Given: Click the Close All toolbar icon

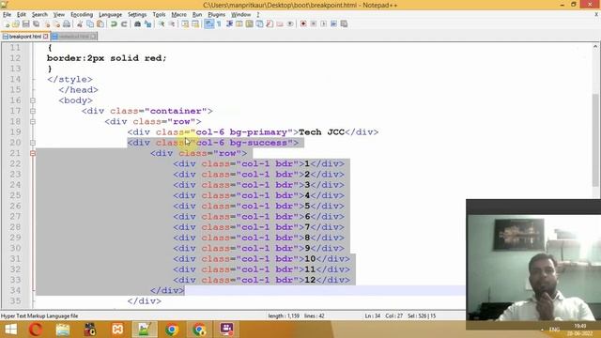Looking at the screenshot, I should (x=56, y=24).
